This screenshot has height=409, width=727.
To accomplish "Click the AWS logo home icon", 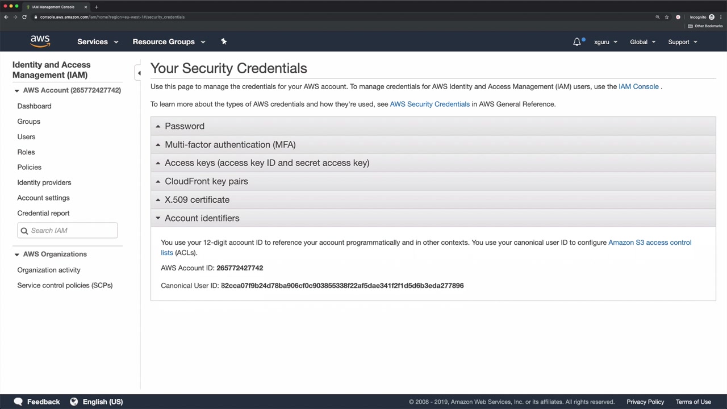I will pos(40,41).
